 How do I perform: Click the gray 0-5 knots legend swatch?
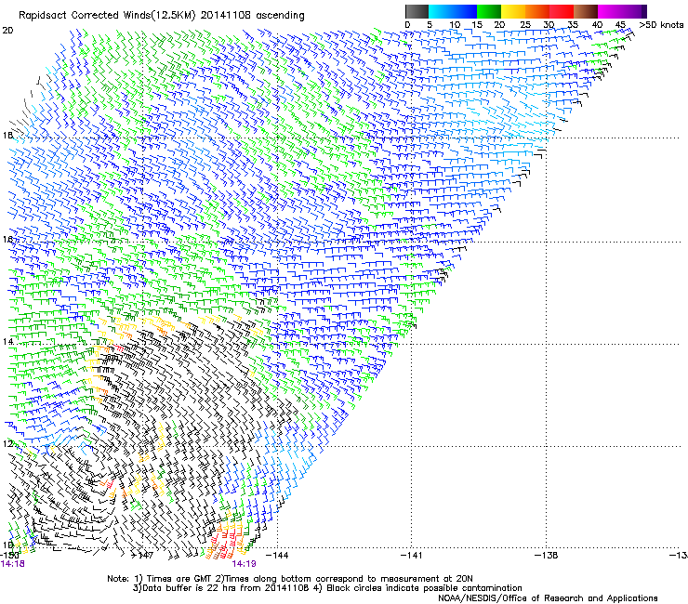tap(417, 11)
